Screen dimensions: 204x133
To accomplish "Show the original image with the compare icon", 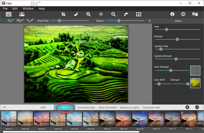I will pos(138,14).
